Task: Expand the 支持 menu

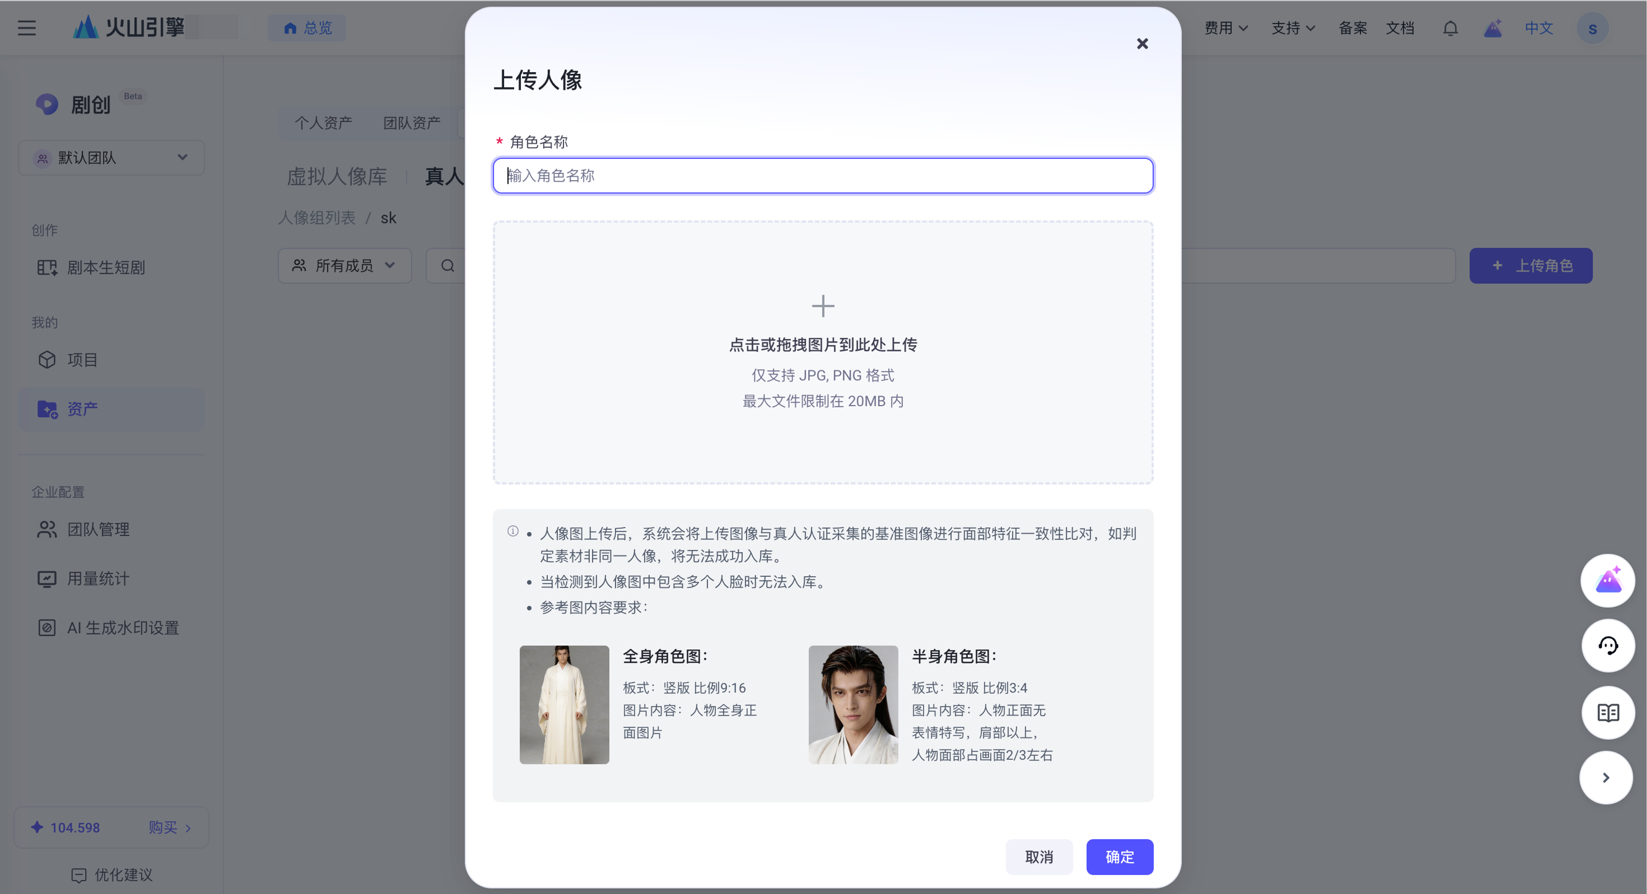Action: point(1293,28)
